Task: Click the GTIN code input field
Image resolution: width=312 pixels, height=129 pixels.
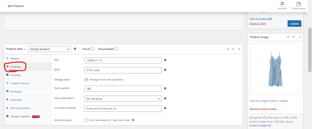Action: [123, 70]
